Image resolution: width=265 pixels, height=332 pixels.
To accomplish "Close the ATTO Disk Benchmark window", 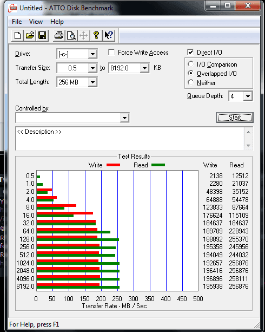I will coord(248,5).
